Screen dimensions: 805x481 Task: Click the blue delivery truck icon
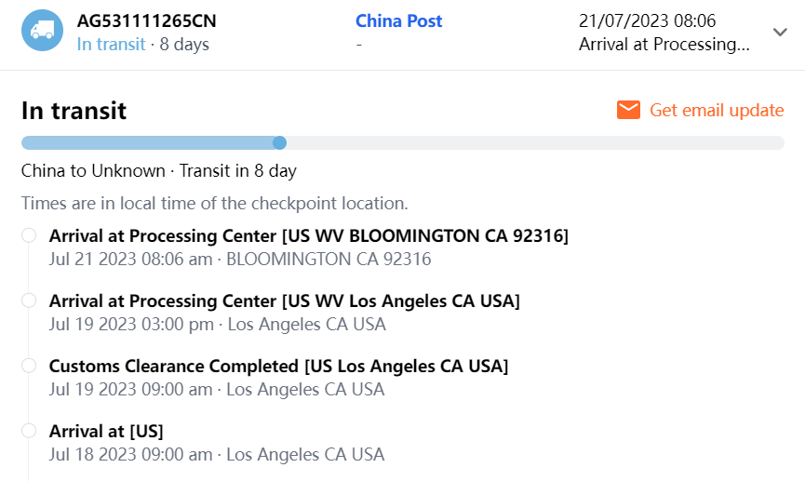coord(42,31)
